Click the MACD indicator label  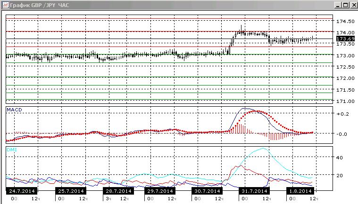pos(14,110)
